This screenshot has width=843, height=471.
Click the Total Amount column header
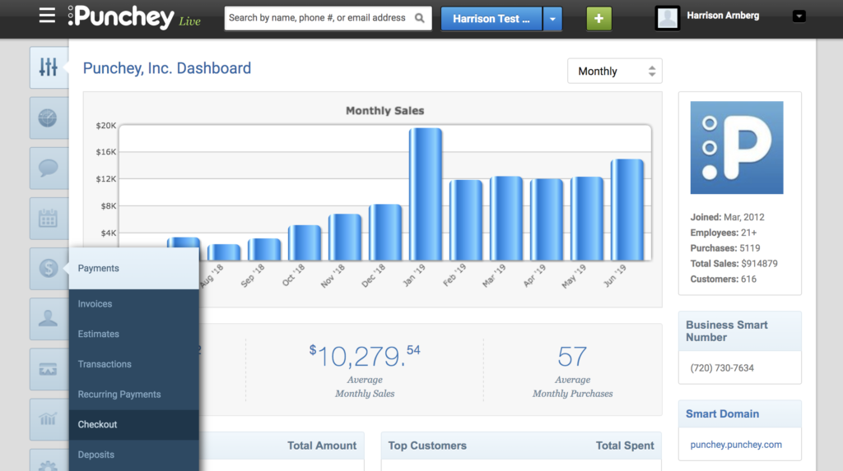coord(322,446)
